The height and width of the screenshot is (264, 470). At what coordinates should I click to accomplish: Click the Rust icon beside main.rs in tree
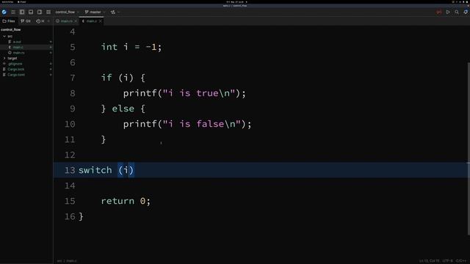[x=10, y=53]
